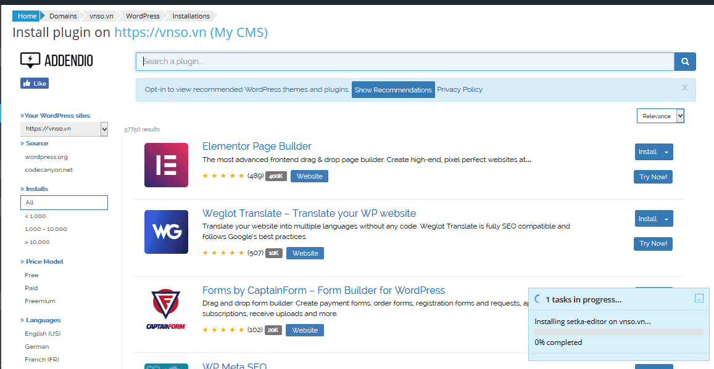Open Weglot Website button
Viewport: 714px width, 369px height.
(305, 253)
